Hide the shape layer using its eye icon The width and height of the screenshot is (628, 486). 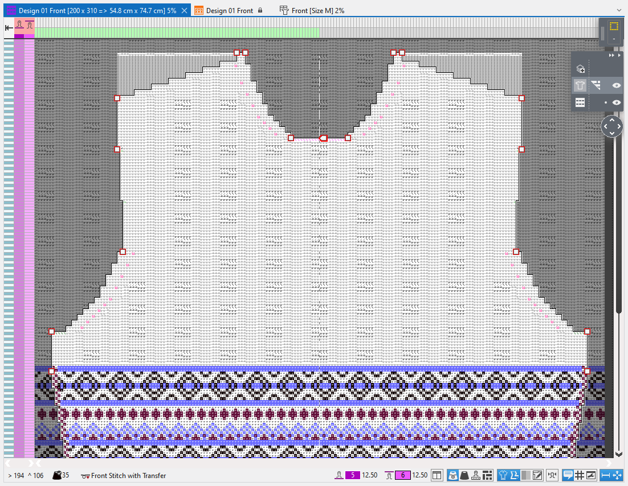tap(616, 85)
